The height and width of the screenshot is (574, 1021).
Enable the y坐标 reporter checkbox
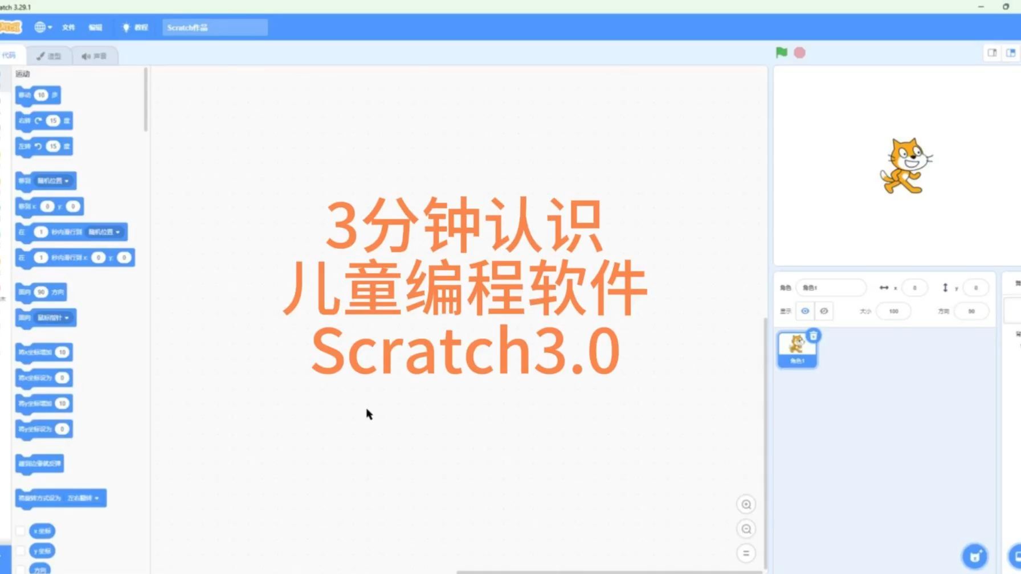coord(21,551)
